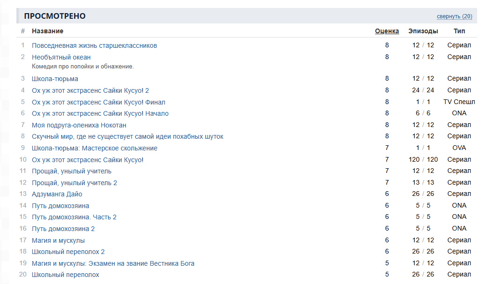Open Школа-тюрьма: Мастерское скольжение link
This screenshot has height=284, width=495.
[95, 148]
